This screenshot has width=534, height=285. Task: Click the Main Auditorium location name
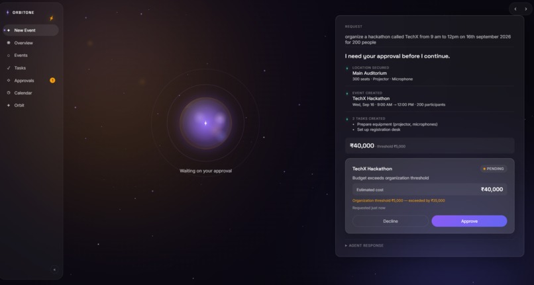click(370, 73)
